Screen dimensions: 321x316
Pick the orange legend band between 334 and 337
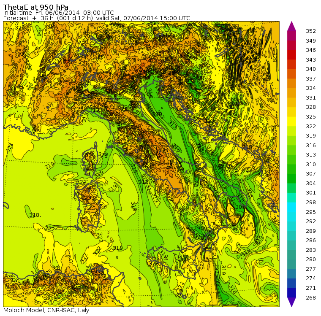pos(291,84)
